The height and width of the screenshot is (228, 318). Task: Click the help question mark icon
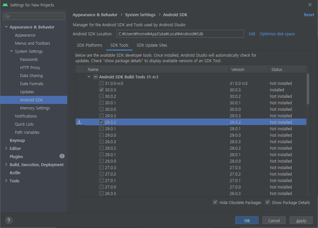point(9,220)
